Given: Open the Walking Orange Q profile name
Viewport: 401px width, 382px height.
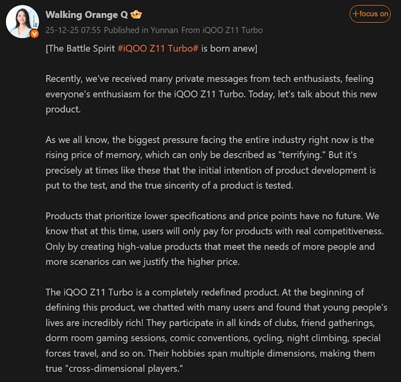Looking at the screenshot, I should tap(86, 14).
